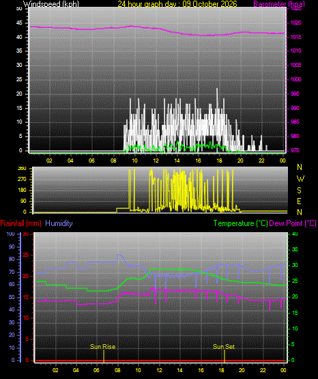Image resolution: width=318 pixels, height=379 pixels.
Task: Click the magenta "Dew Point (°C)" legend label
Action: pos(293,223)
